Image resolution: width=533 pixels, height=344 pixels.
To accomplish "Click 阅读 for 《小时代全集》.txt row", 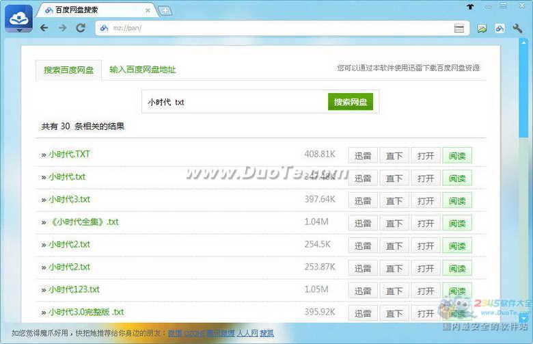I will 457,223.
